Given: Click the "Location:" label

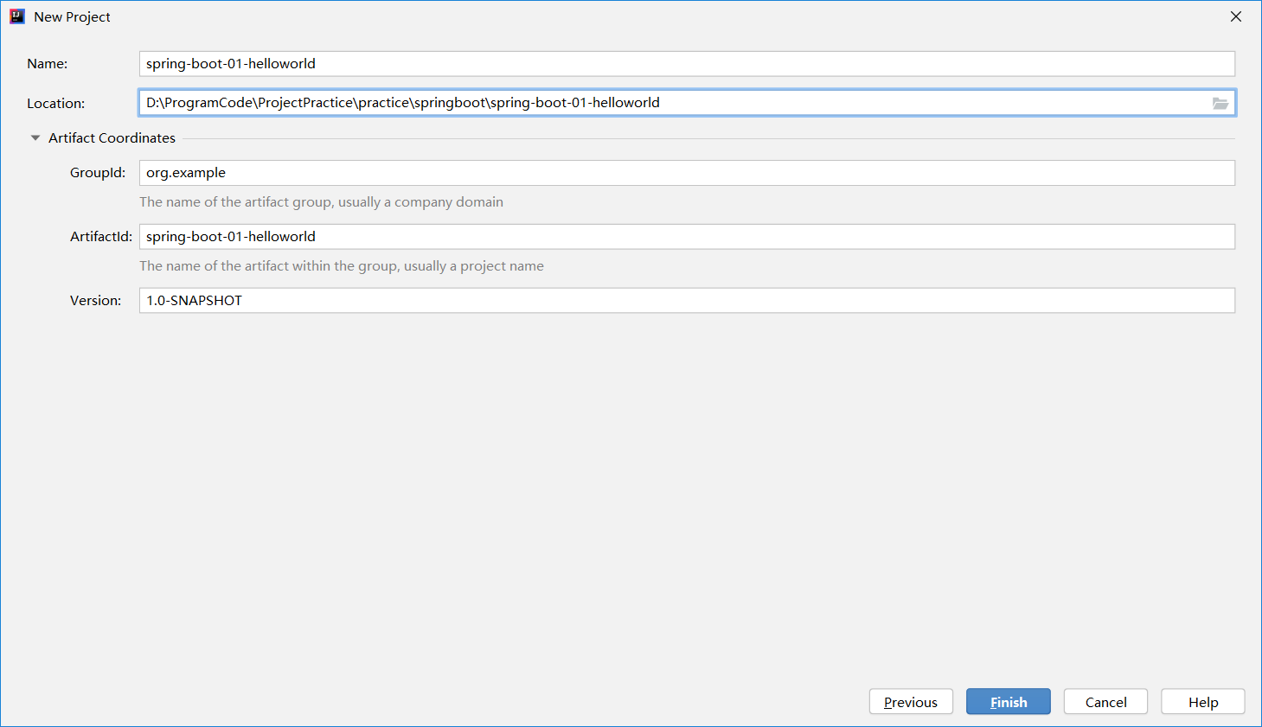Looking at the screenshot, I should tap(56, 104).
